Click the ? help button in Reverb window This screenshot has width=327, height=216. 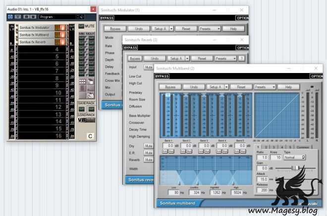(241, 59)
